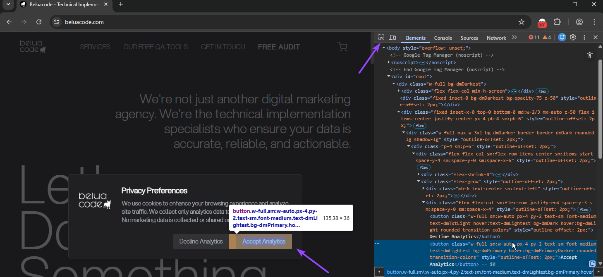Click the Elements panel scrollbar up arrow
Viewport: 603px width, 277px height.
tap(601, 46)
